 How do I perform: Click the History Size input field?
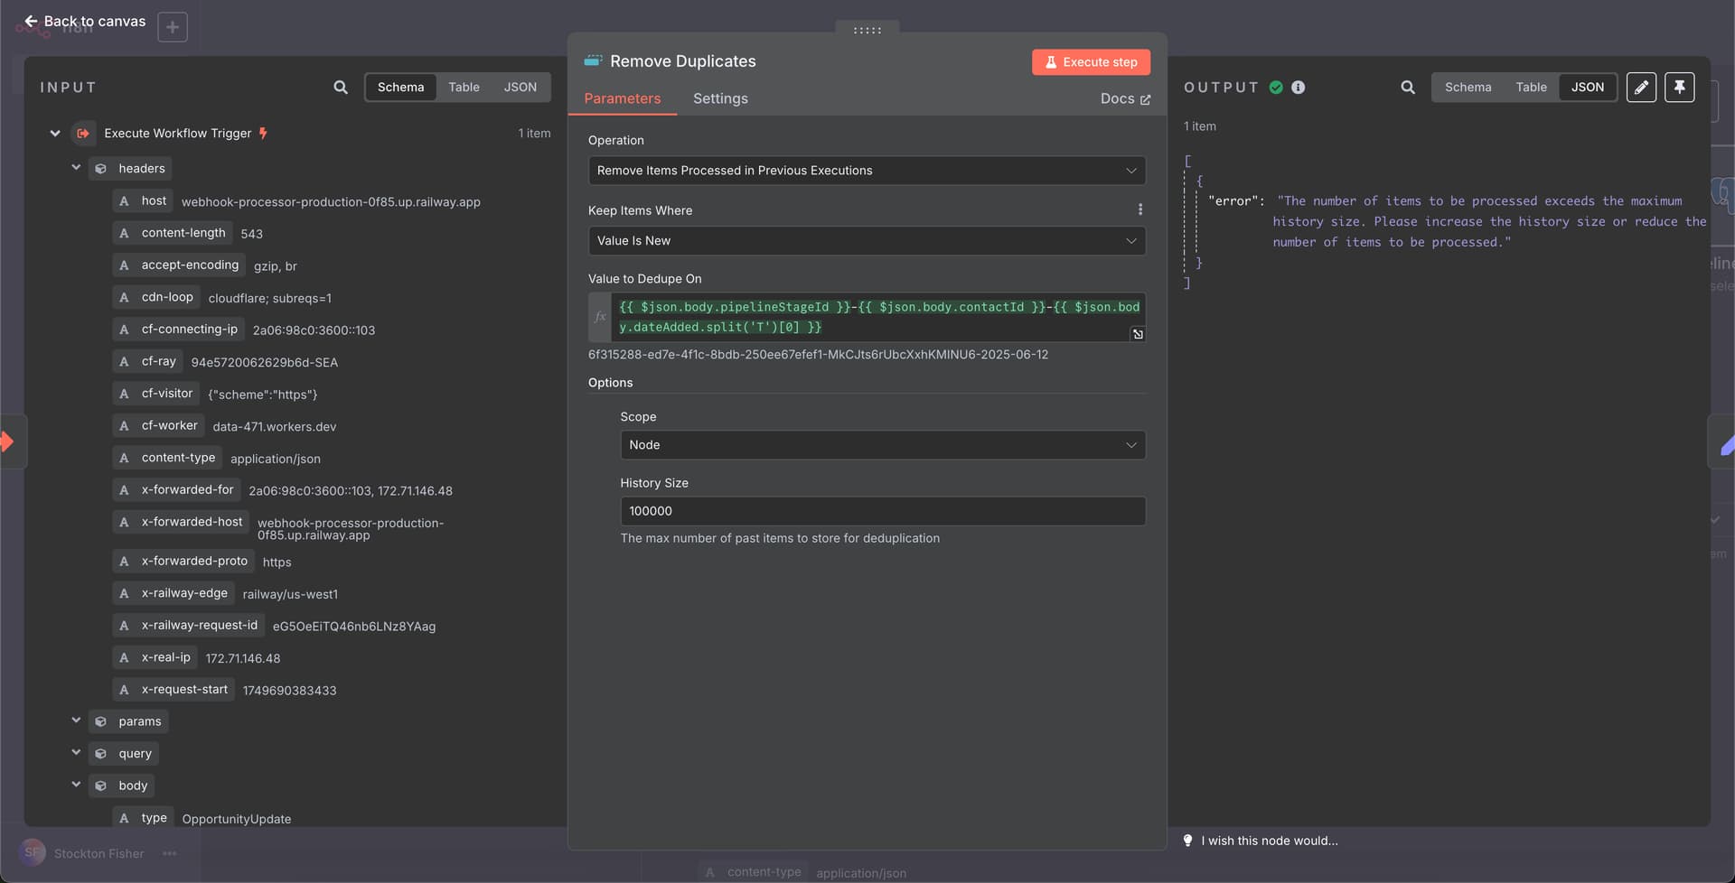pos(883,511)
